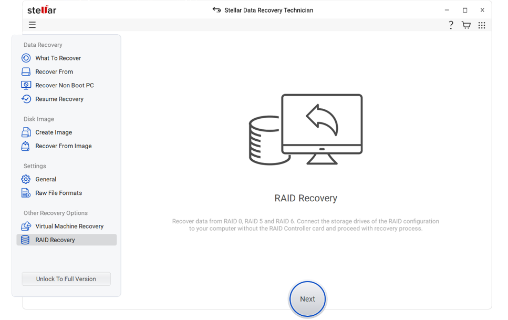The width and height of the screenshot is (508, 320).
Task: Click the Stellar logo
Action: click(x=41, y=9)
